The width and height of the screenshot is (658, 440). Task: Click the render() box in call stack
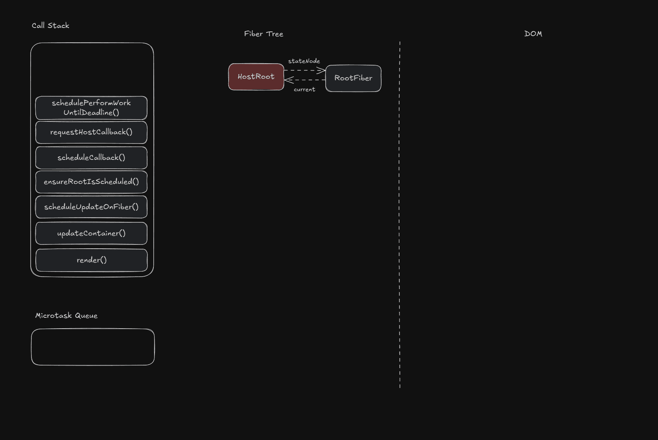pyautogui.click(x=91, y=260)
